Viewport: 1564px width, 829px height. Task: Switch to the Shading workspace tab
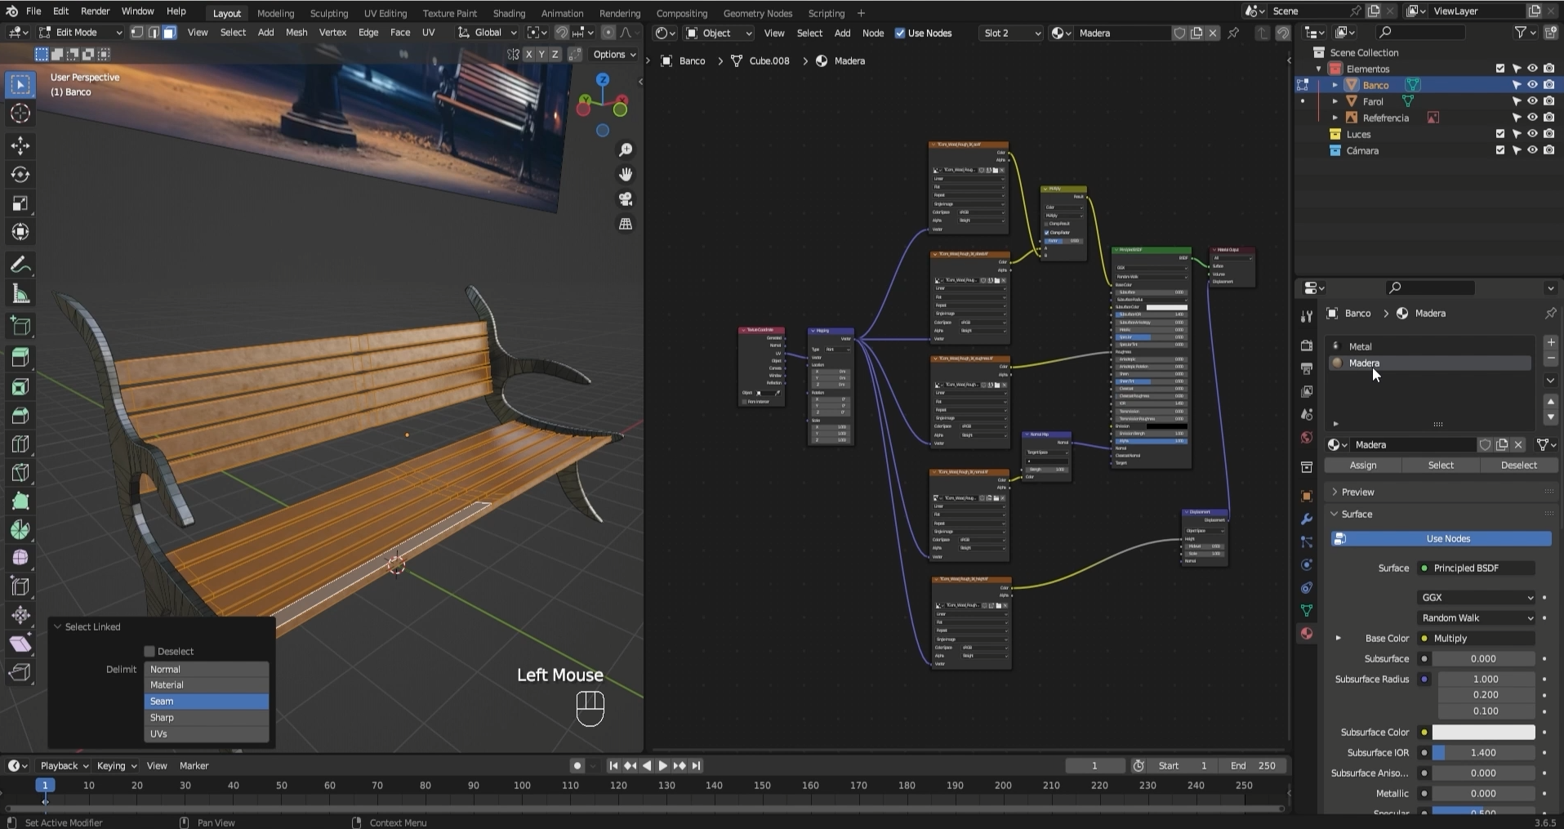509,13
